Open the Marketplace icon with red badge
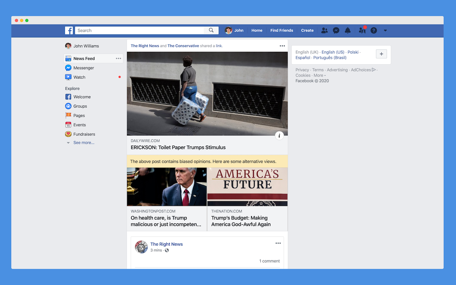The height and width of the screenshot is (285, 456). coord(362,30)
